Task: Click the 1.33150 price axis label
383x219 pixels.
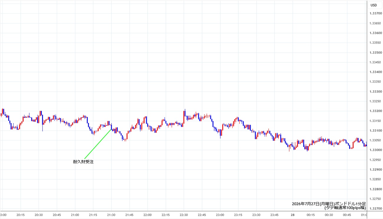Action: tap(375, 121)
